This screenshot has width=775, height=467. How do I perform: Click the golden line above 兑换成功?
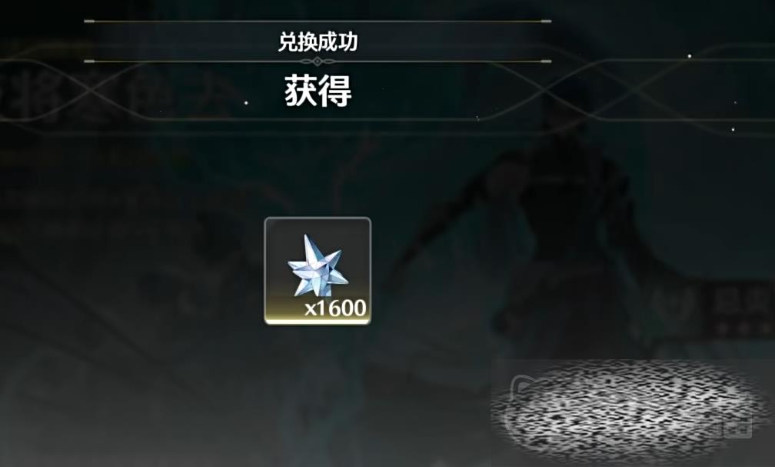point(318,22)
